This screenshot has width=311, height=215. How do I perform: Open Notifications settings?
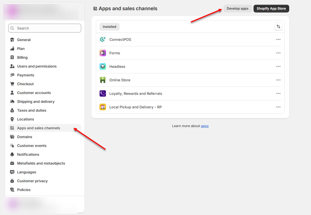coord(45,154)
